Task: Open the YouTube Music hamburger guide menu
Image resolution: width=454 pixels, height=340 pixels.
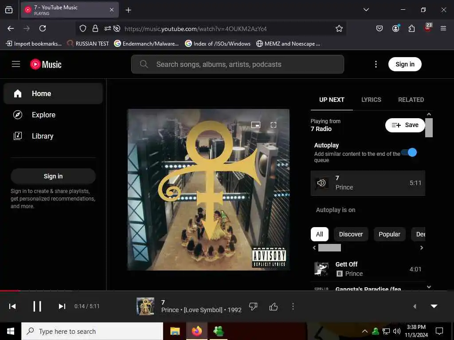Action: click(16, 64)
